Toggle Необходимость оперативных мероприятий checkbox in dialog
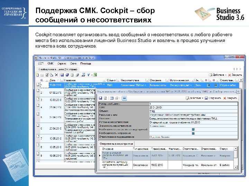Viewport: 249px width, 186px height. [x=193, y=130]
